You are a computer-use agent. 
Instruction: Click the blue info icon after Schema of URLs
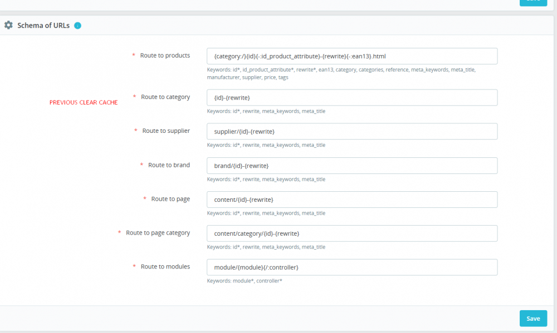coord(77,26)
